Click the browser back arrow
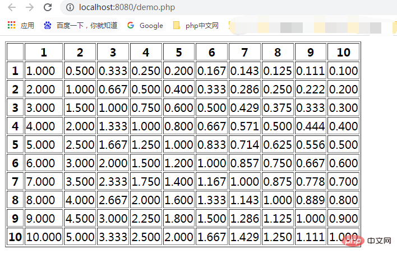The height and width of the screenshot is (259, 397). pyautogui.click(x=12, y=7)
